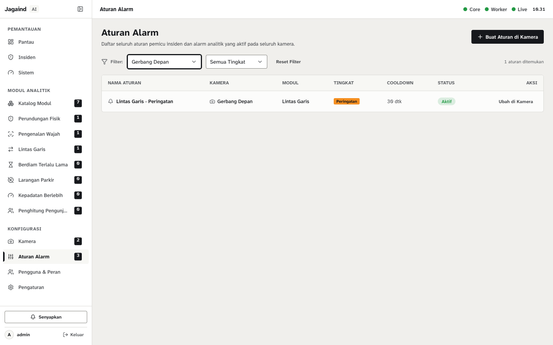Click the Larangan Parkir icon
553x345 pixels.
(x=11, y=180)
